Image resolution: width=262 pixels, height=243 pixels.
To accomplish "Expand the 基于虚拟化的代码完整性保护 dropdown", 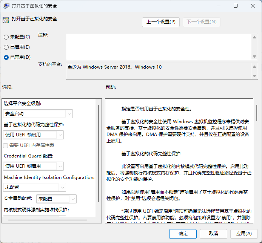I will [33, 135].
